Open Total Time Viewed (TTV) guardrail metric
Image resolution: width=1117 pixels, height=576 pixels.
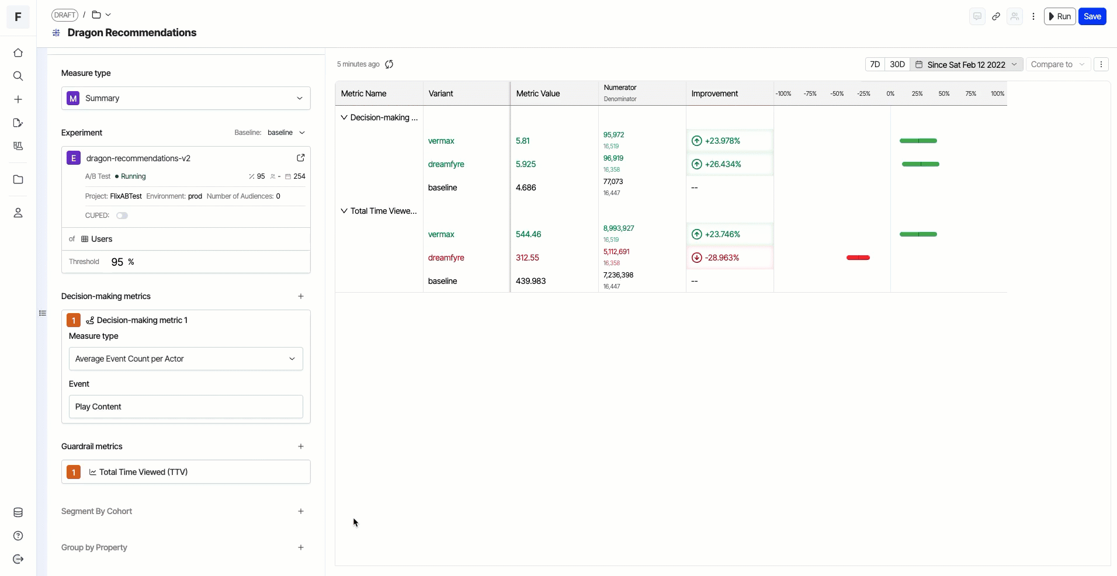click(186, 472)
